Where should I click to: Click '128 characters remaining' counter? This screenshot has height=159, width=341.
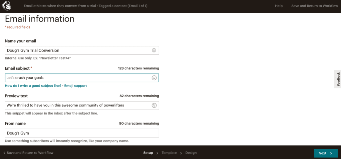[x=139, y=68]
